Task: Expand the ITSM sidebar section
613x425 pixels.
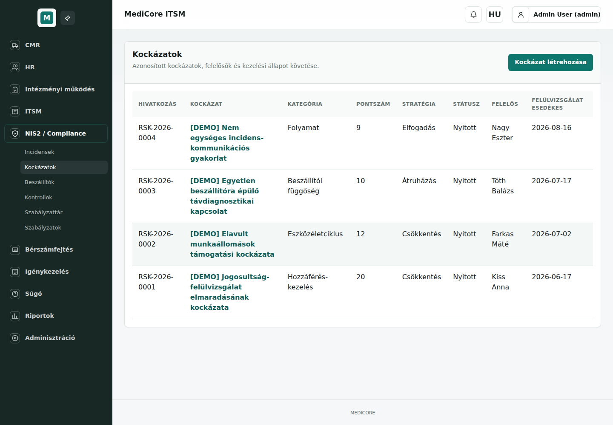Action: (x=56, y=111)
